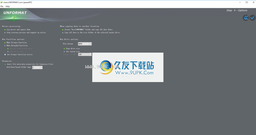
Task: Select 'Copy all data to the root folder' option
Action: [x=91, y=33]
